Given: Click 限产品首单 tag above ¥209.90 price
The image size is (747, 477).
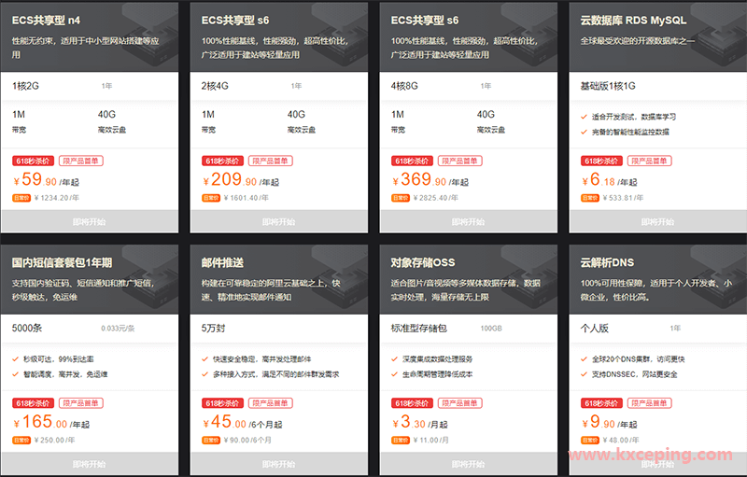Looking at the screenshot, I should click(271, 161).
